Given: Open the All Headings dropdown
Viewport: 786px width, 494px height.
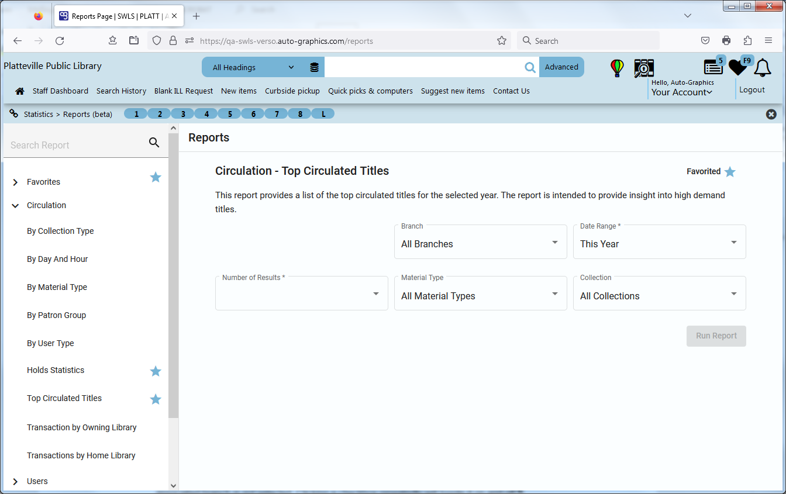Looking at the screenshot, I should click(x=253, y=67).
